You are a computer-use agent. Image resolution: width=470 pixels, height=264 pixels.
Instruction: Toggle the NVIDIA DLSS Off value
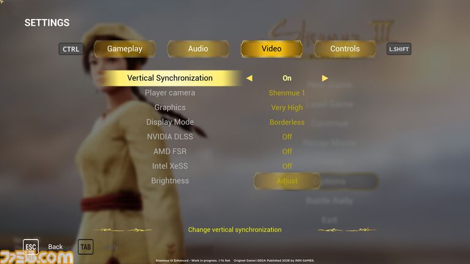[287, 137]
